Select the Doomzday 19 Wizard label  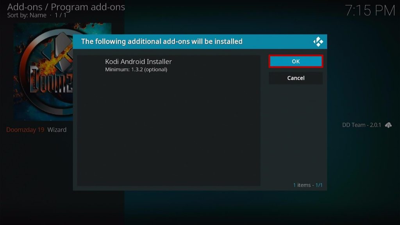coord(36,130)
